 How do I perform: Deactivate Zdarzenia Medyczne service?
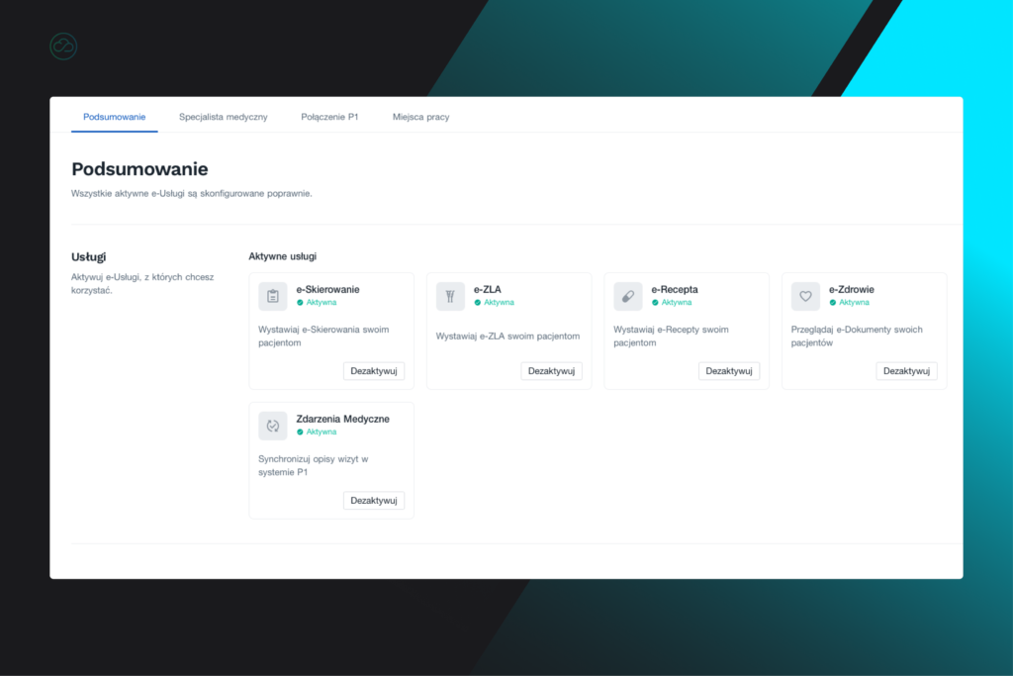tap(373, 500)
